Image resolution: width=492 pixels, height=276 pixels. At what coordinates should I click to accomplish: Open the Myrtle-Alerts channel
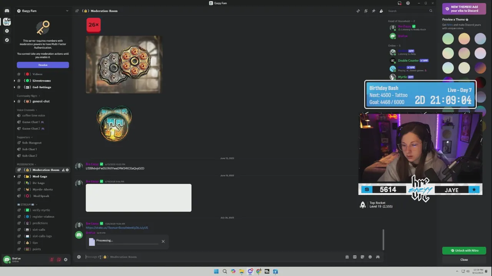click(42, 189)
